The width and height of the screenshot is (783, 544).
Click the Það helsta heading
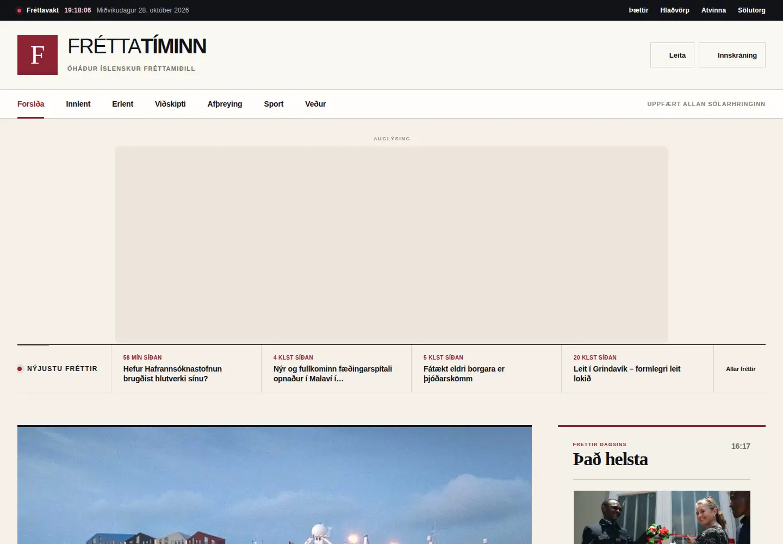pos(611,459)
